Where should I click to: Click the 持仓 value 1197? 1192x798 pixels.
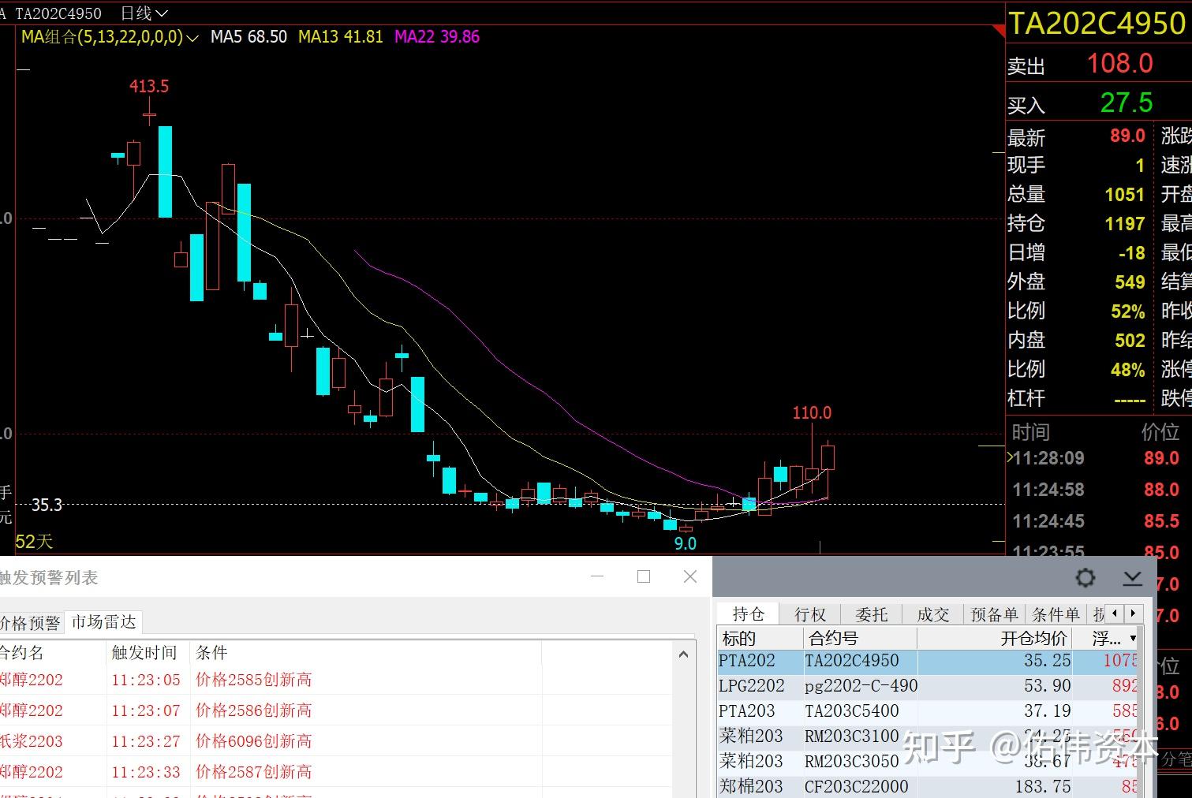[x=1124, y=224]
